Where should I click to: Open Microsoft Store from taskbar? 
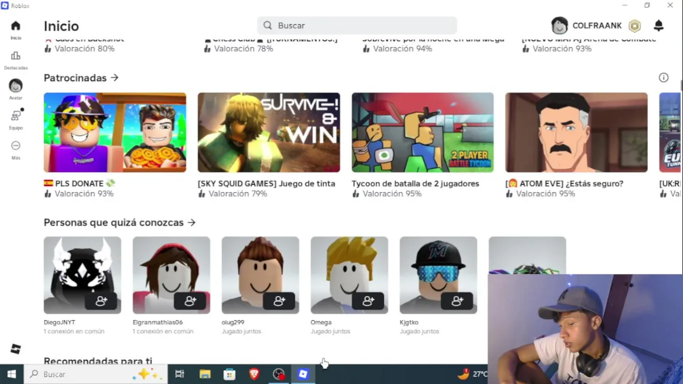click(x=229, y=374)
